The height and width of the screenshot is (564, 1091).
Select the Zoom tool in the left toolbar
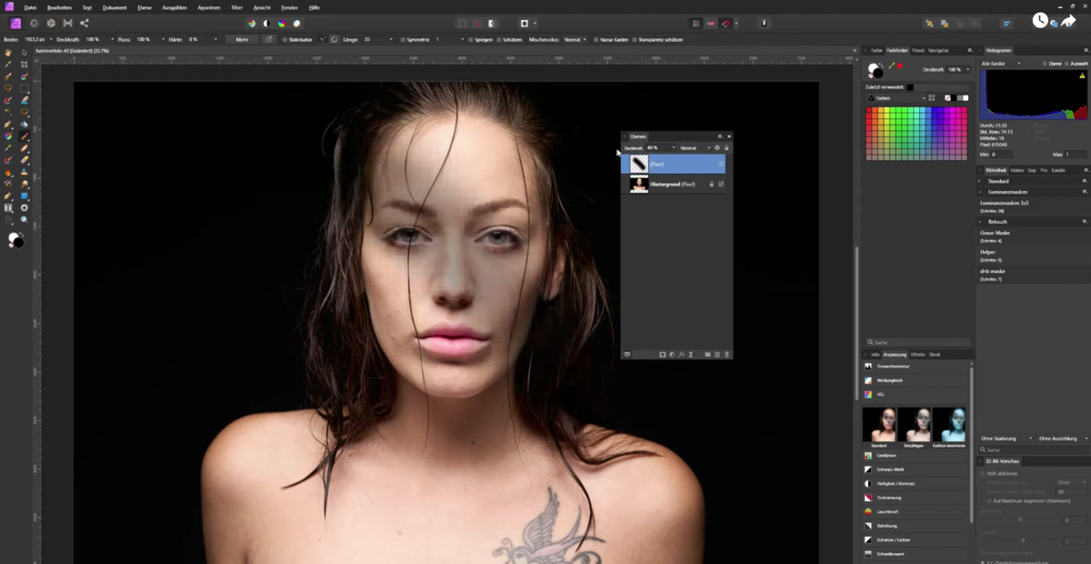pyautogui.click(x=25, y=218)
